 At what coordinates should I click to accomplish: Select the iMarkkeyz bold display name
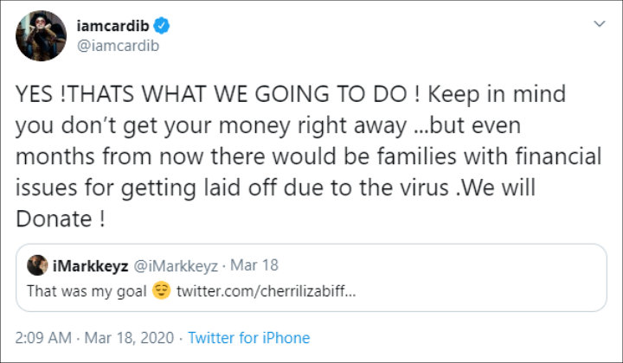tap(91, 265)
